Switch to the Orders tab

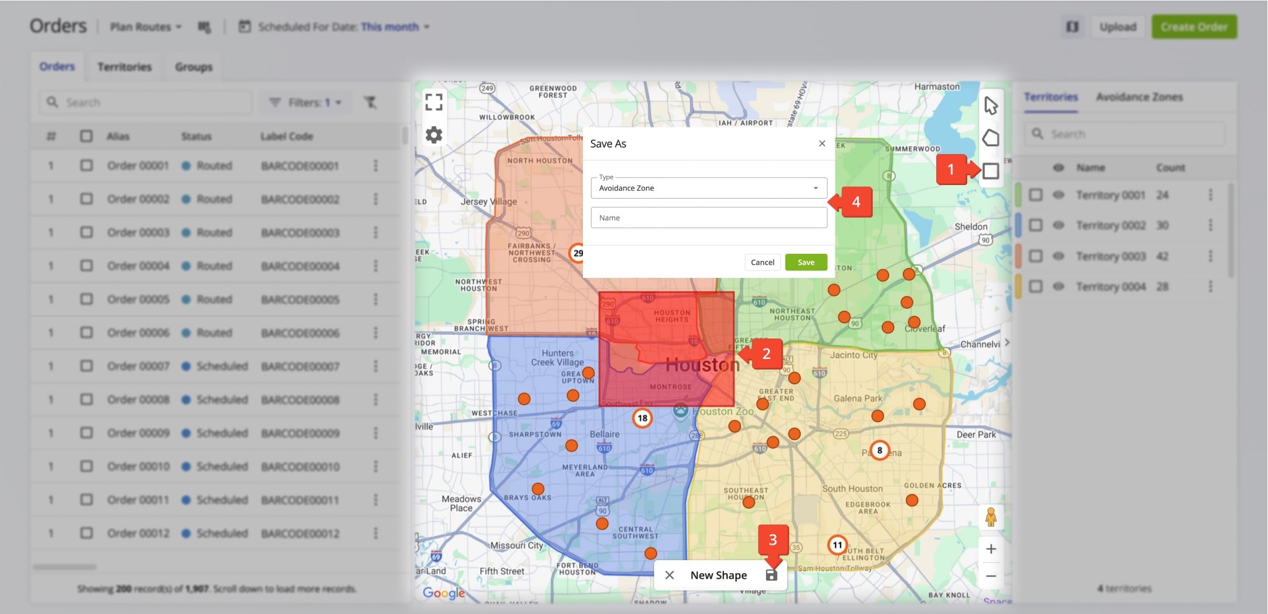[57, 66]
